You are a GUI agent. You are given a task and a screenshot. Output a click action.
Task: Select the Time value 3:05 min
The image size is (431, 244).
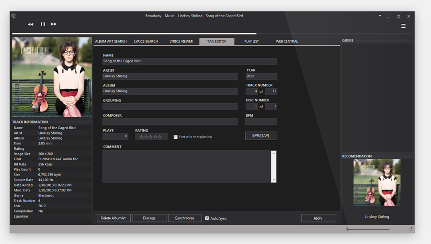(x=45, y=143)
